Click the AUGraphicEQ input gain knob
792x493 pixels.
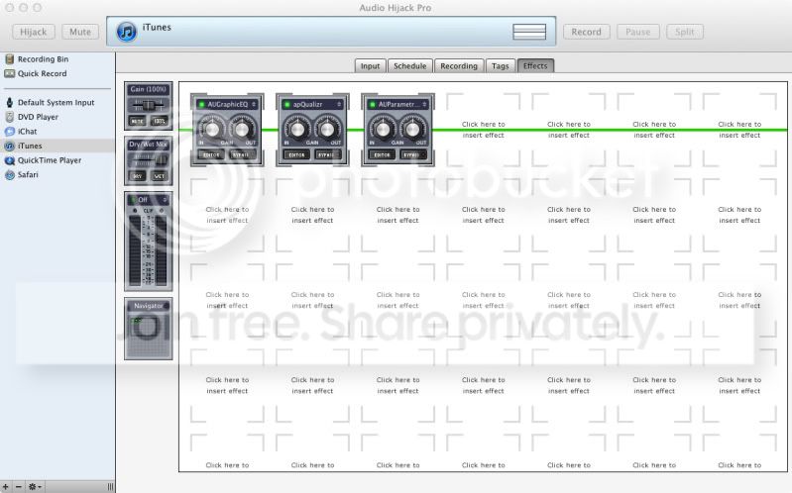(212, 129)
